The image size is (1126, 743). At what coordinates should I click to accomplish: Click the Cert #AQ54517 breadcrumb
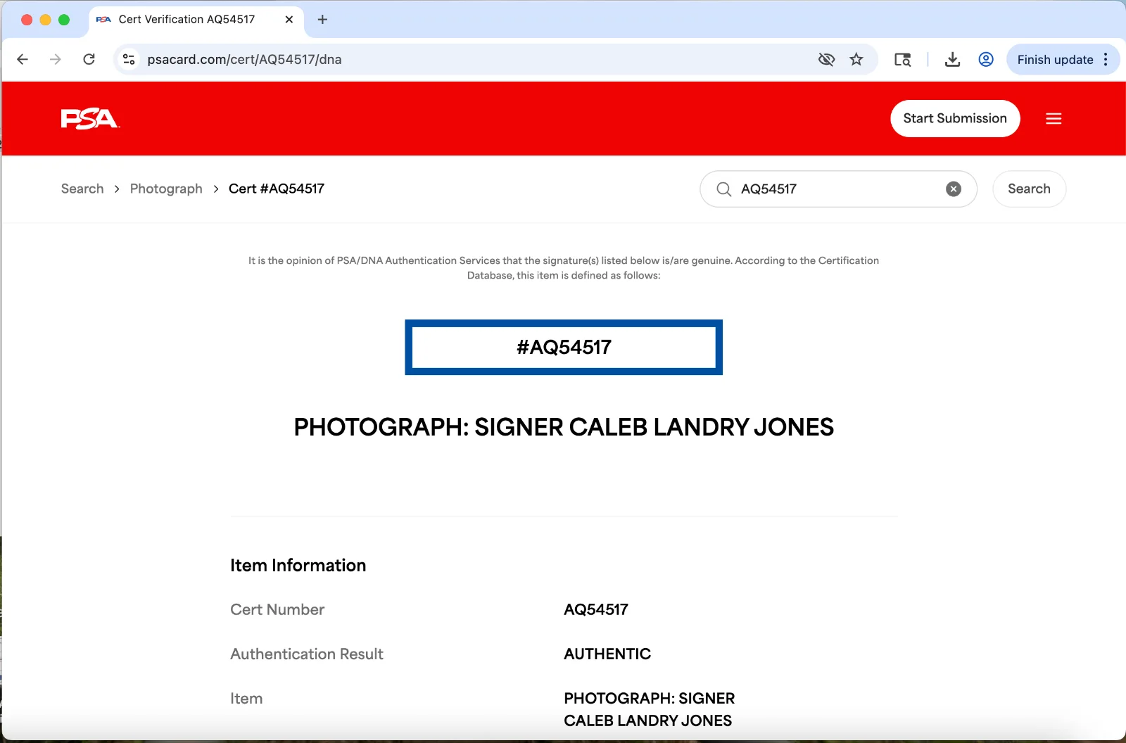pyautogui.click(x=277, y=189)
